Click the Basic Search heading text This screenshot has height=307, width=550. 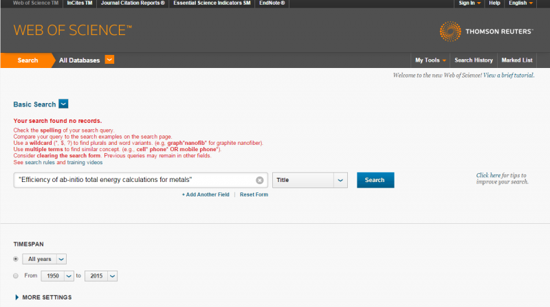34,104
